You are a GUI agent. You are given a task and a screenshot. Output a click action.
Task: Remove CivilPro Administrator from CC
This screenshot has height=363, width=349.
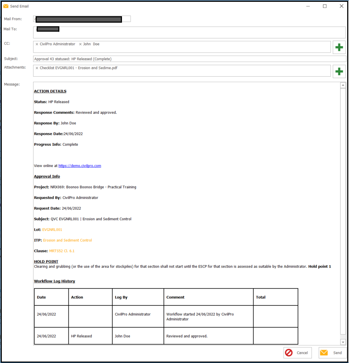tap(37, 44)
